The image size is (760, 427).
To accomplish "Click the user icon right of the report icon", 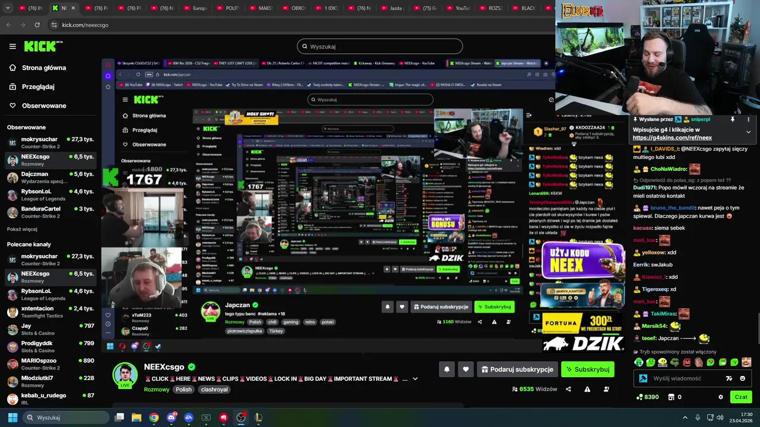I will click(606, 389).
